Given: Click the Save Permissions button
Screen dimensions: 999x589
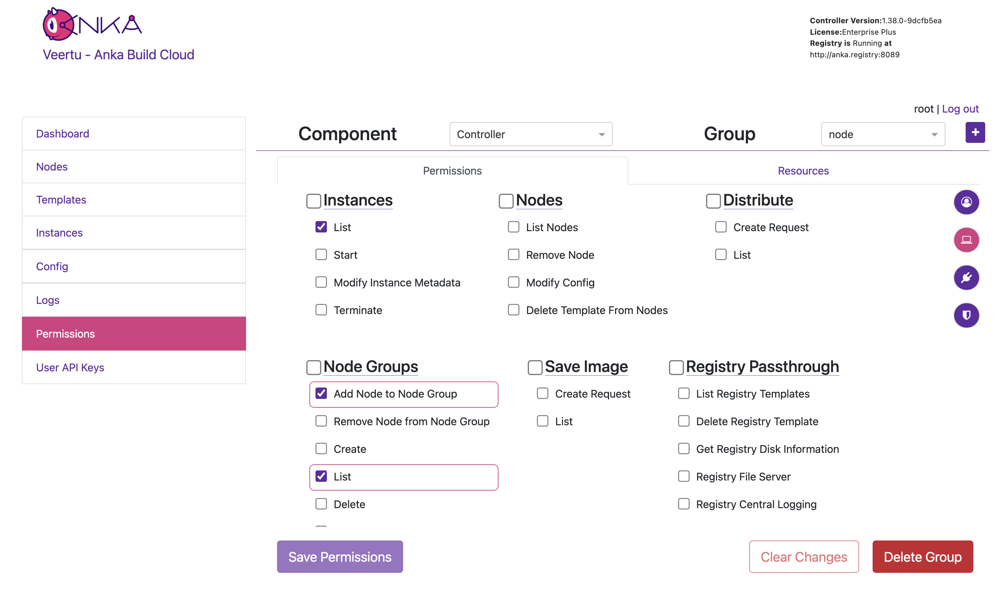Looking at the screenshot, I should click(340, 556).
